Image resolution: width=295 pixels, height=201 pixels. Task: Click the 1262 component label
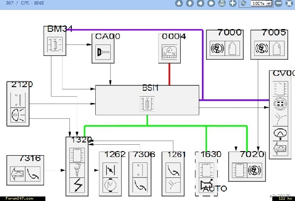[x=115, y=154]
